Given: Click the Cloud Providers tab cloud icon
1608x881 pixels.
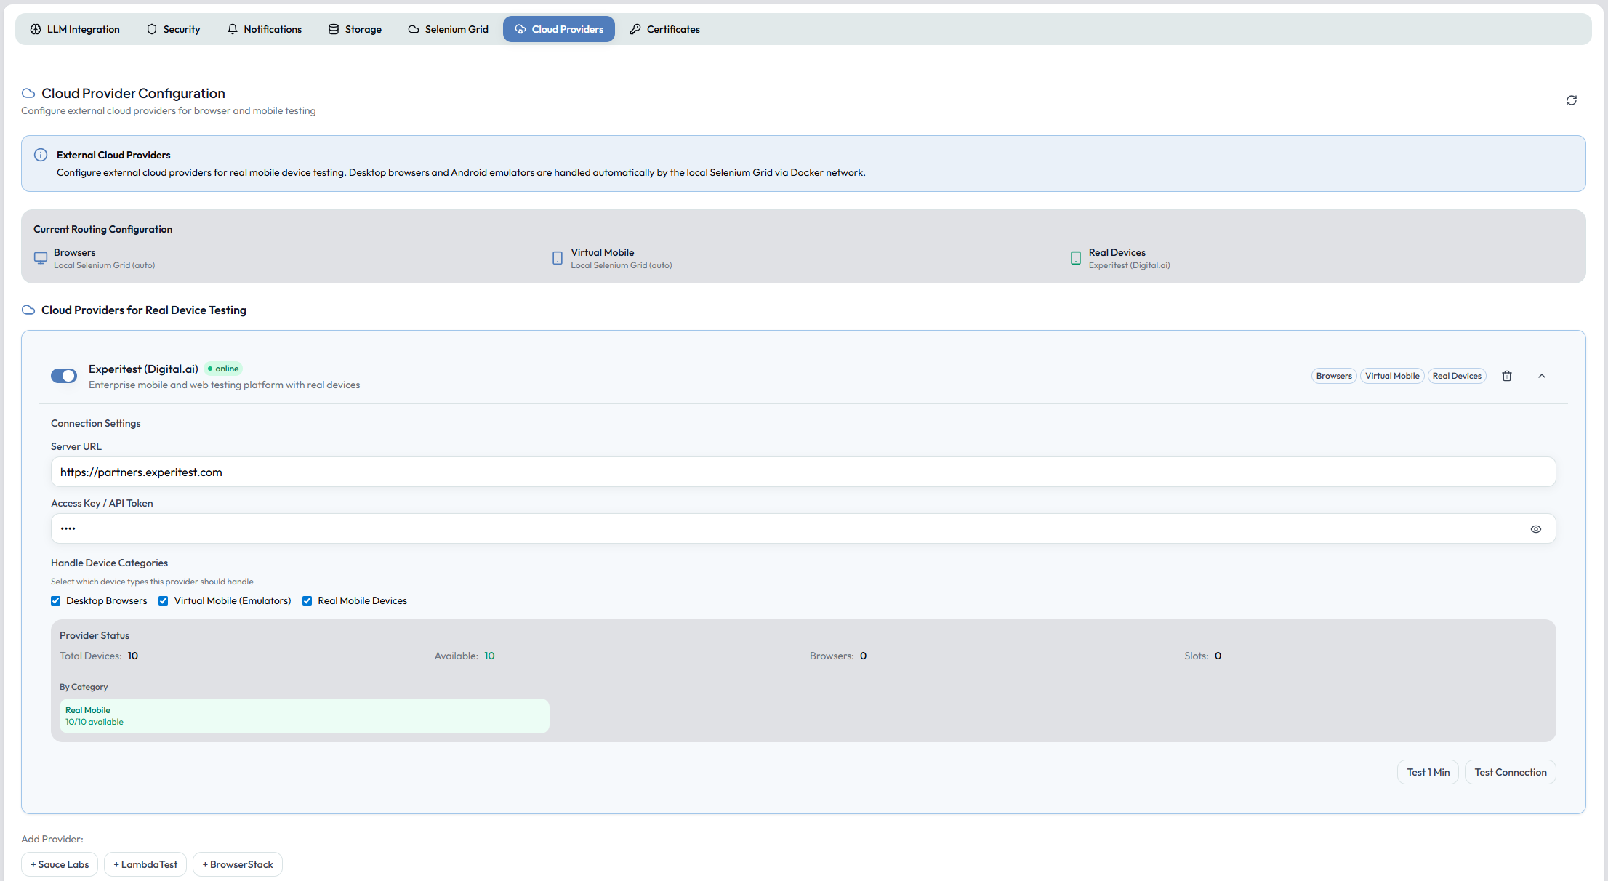Looking at the screenshot, I should tap(520, 29).
